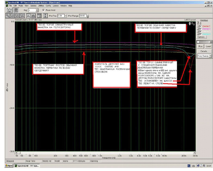The image size is (213, 171).
Task: Click the Stop analyzer toolbar button
Action: [16, 10]
